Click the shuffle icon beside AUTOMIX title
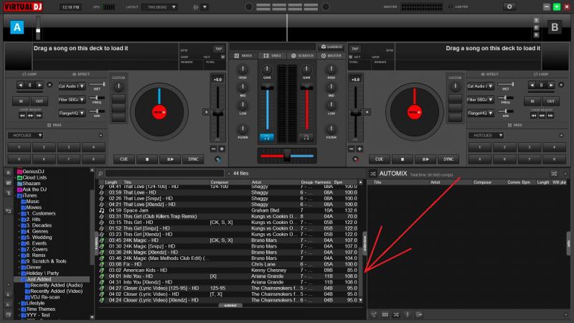The image size is (574, 323). [372, 174]
